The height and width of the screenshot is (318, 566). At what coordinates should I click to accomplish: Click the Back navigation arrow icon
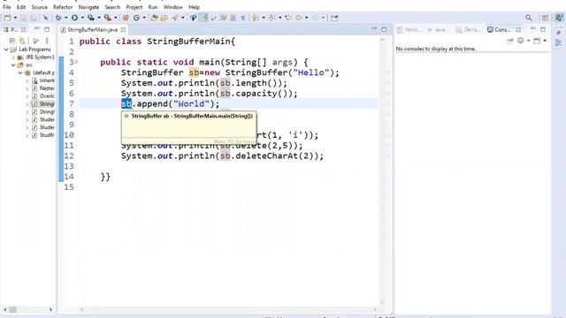click(x=299, y=18)
